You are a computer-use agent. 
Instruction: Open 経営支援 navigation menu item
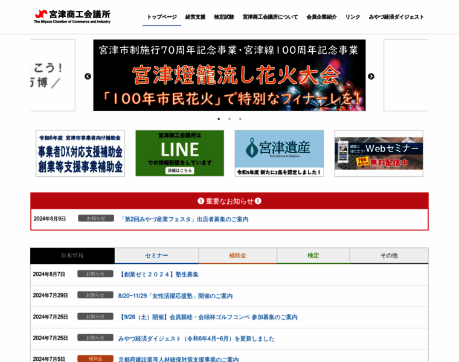tap(195, 17)
